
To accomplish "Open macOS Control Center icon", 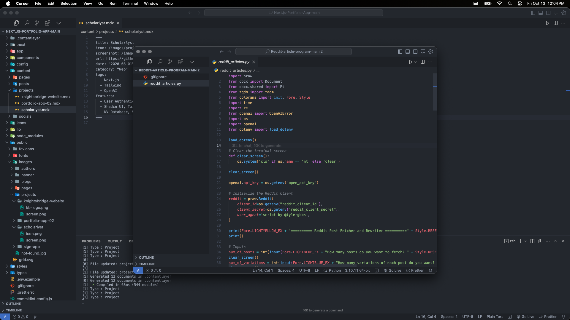I will tap(520, 4).
